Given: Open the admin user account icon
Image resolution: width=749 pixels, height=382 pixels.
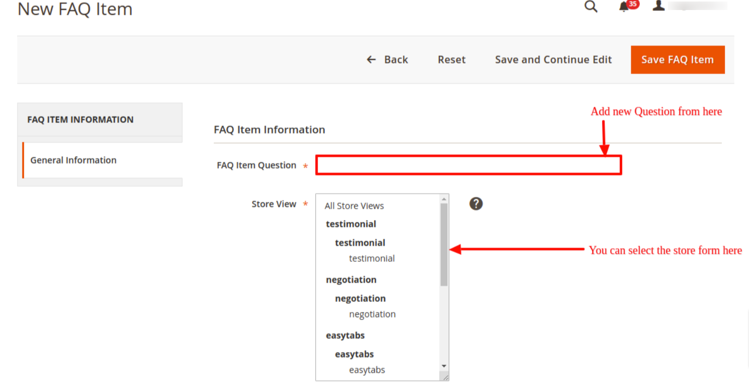Looking at the screenshot, I should pyautogui.click(x=658, y=6).
